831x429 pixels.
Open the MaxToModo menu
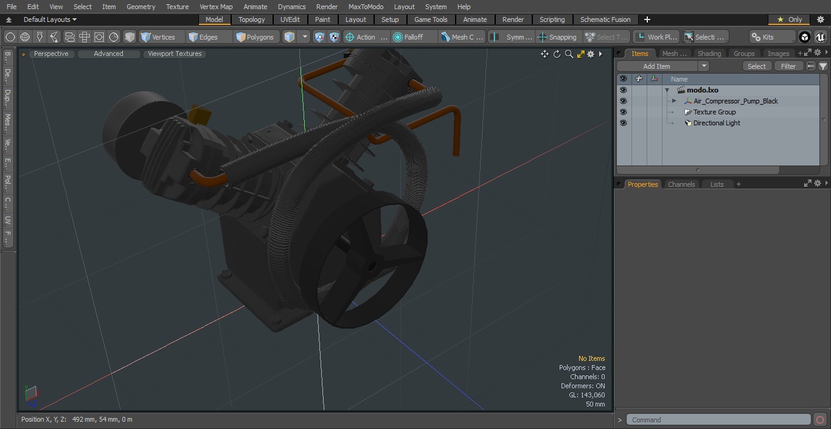coord(366,7)
